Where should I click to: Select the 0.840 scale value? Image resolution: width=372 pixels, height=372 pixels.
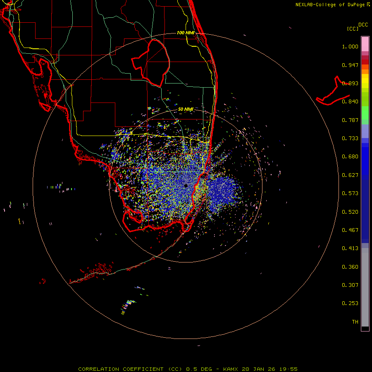point(350,102)
